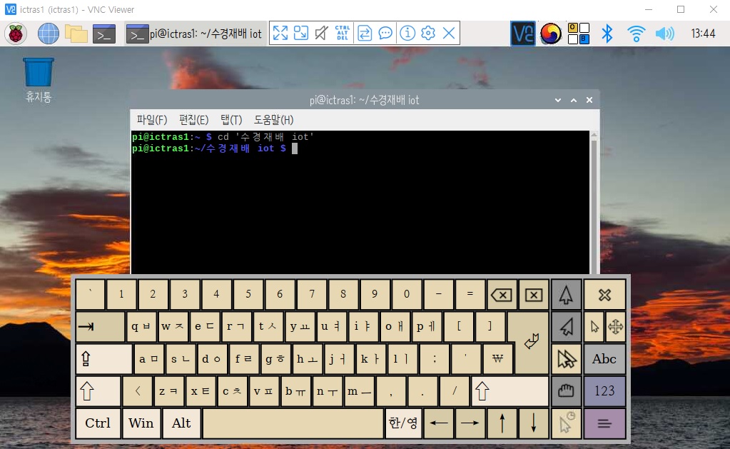The height and width of the screenshot is (449, 730).
Task: Click the crossed-out pointer click-helper icon
Action: pos(566,358)
